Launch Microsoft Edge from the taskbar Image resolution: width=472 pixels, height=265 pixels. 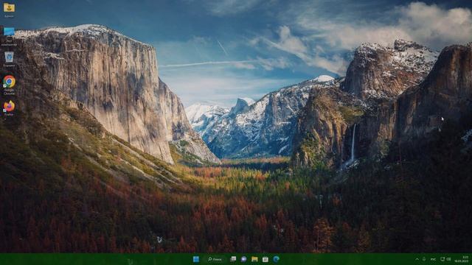(276, 259)
